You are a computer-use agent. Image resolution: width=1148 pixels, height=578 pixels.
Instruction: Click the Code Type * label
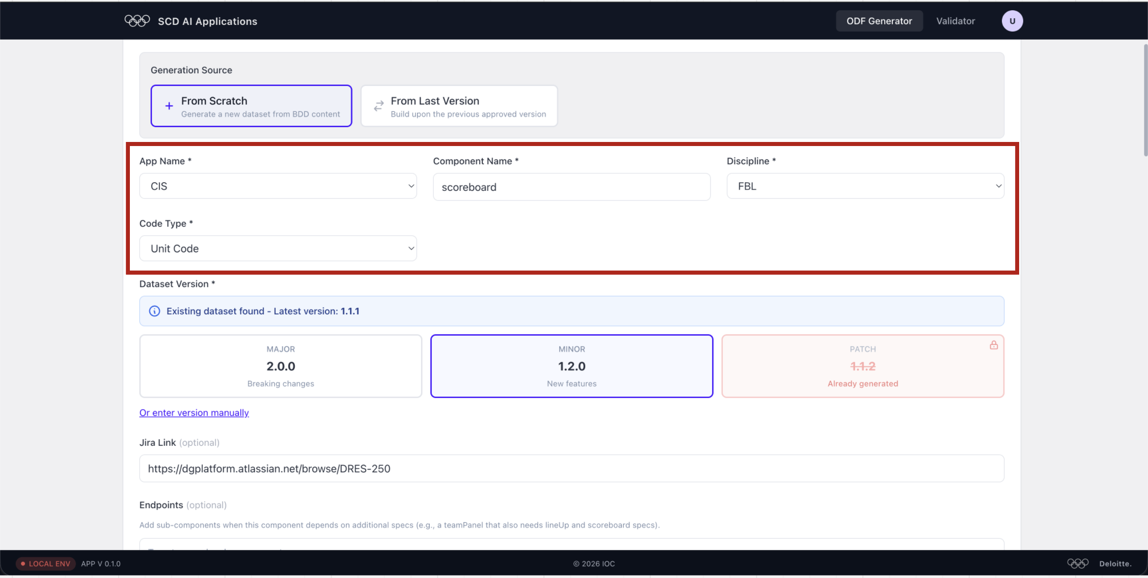coord(166,223)
